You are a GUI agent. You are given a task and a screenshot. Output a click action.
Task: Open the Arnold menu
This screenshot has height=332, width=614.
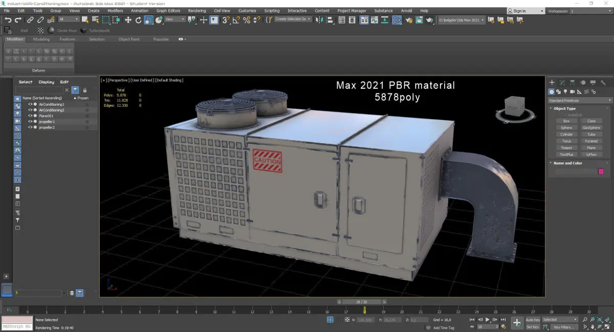(406, 10)
